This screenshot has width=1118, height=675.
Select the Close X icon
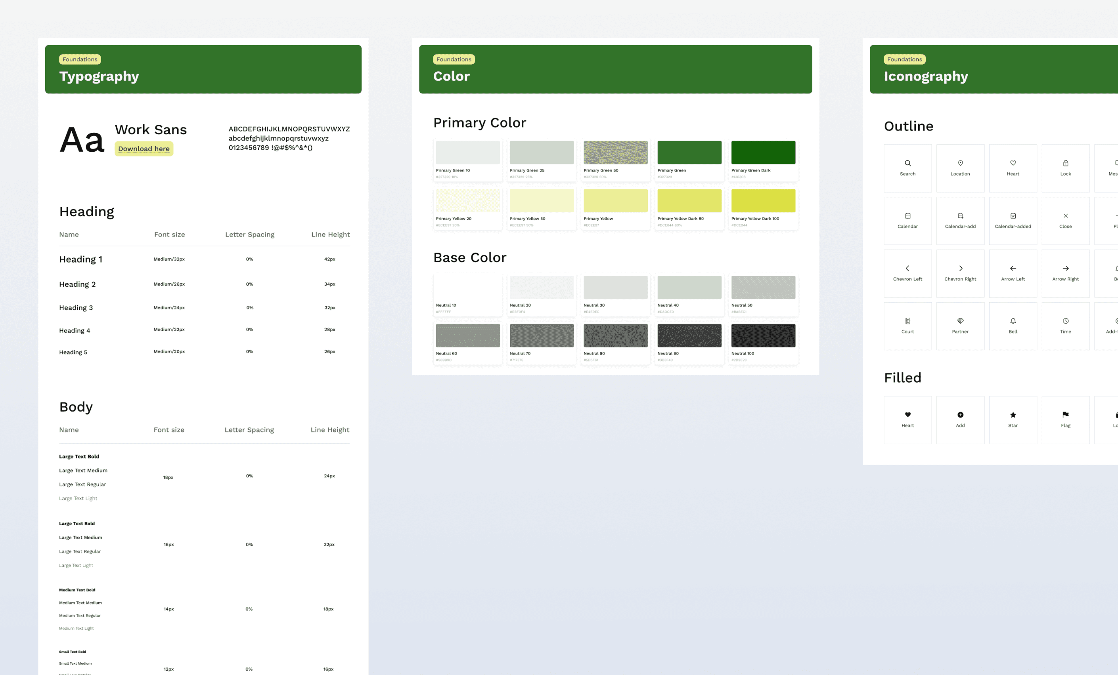pyautogui.click(x=1065, y=216)
